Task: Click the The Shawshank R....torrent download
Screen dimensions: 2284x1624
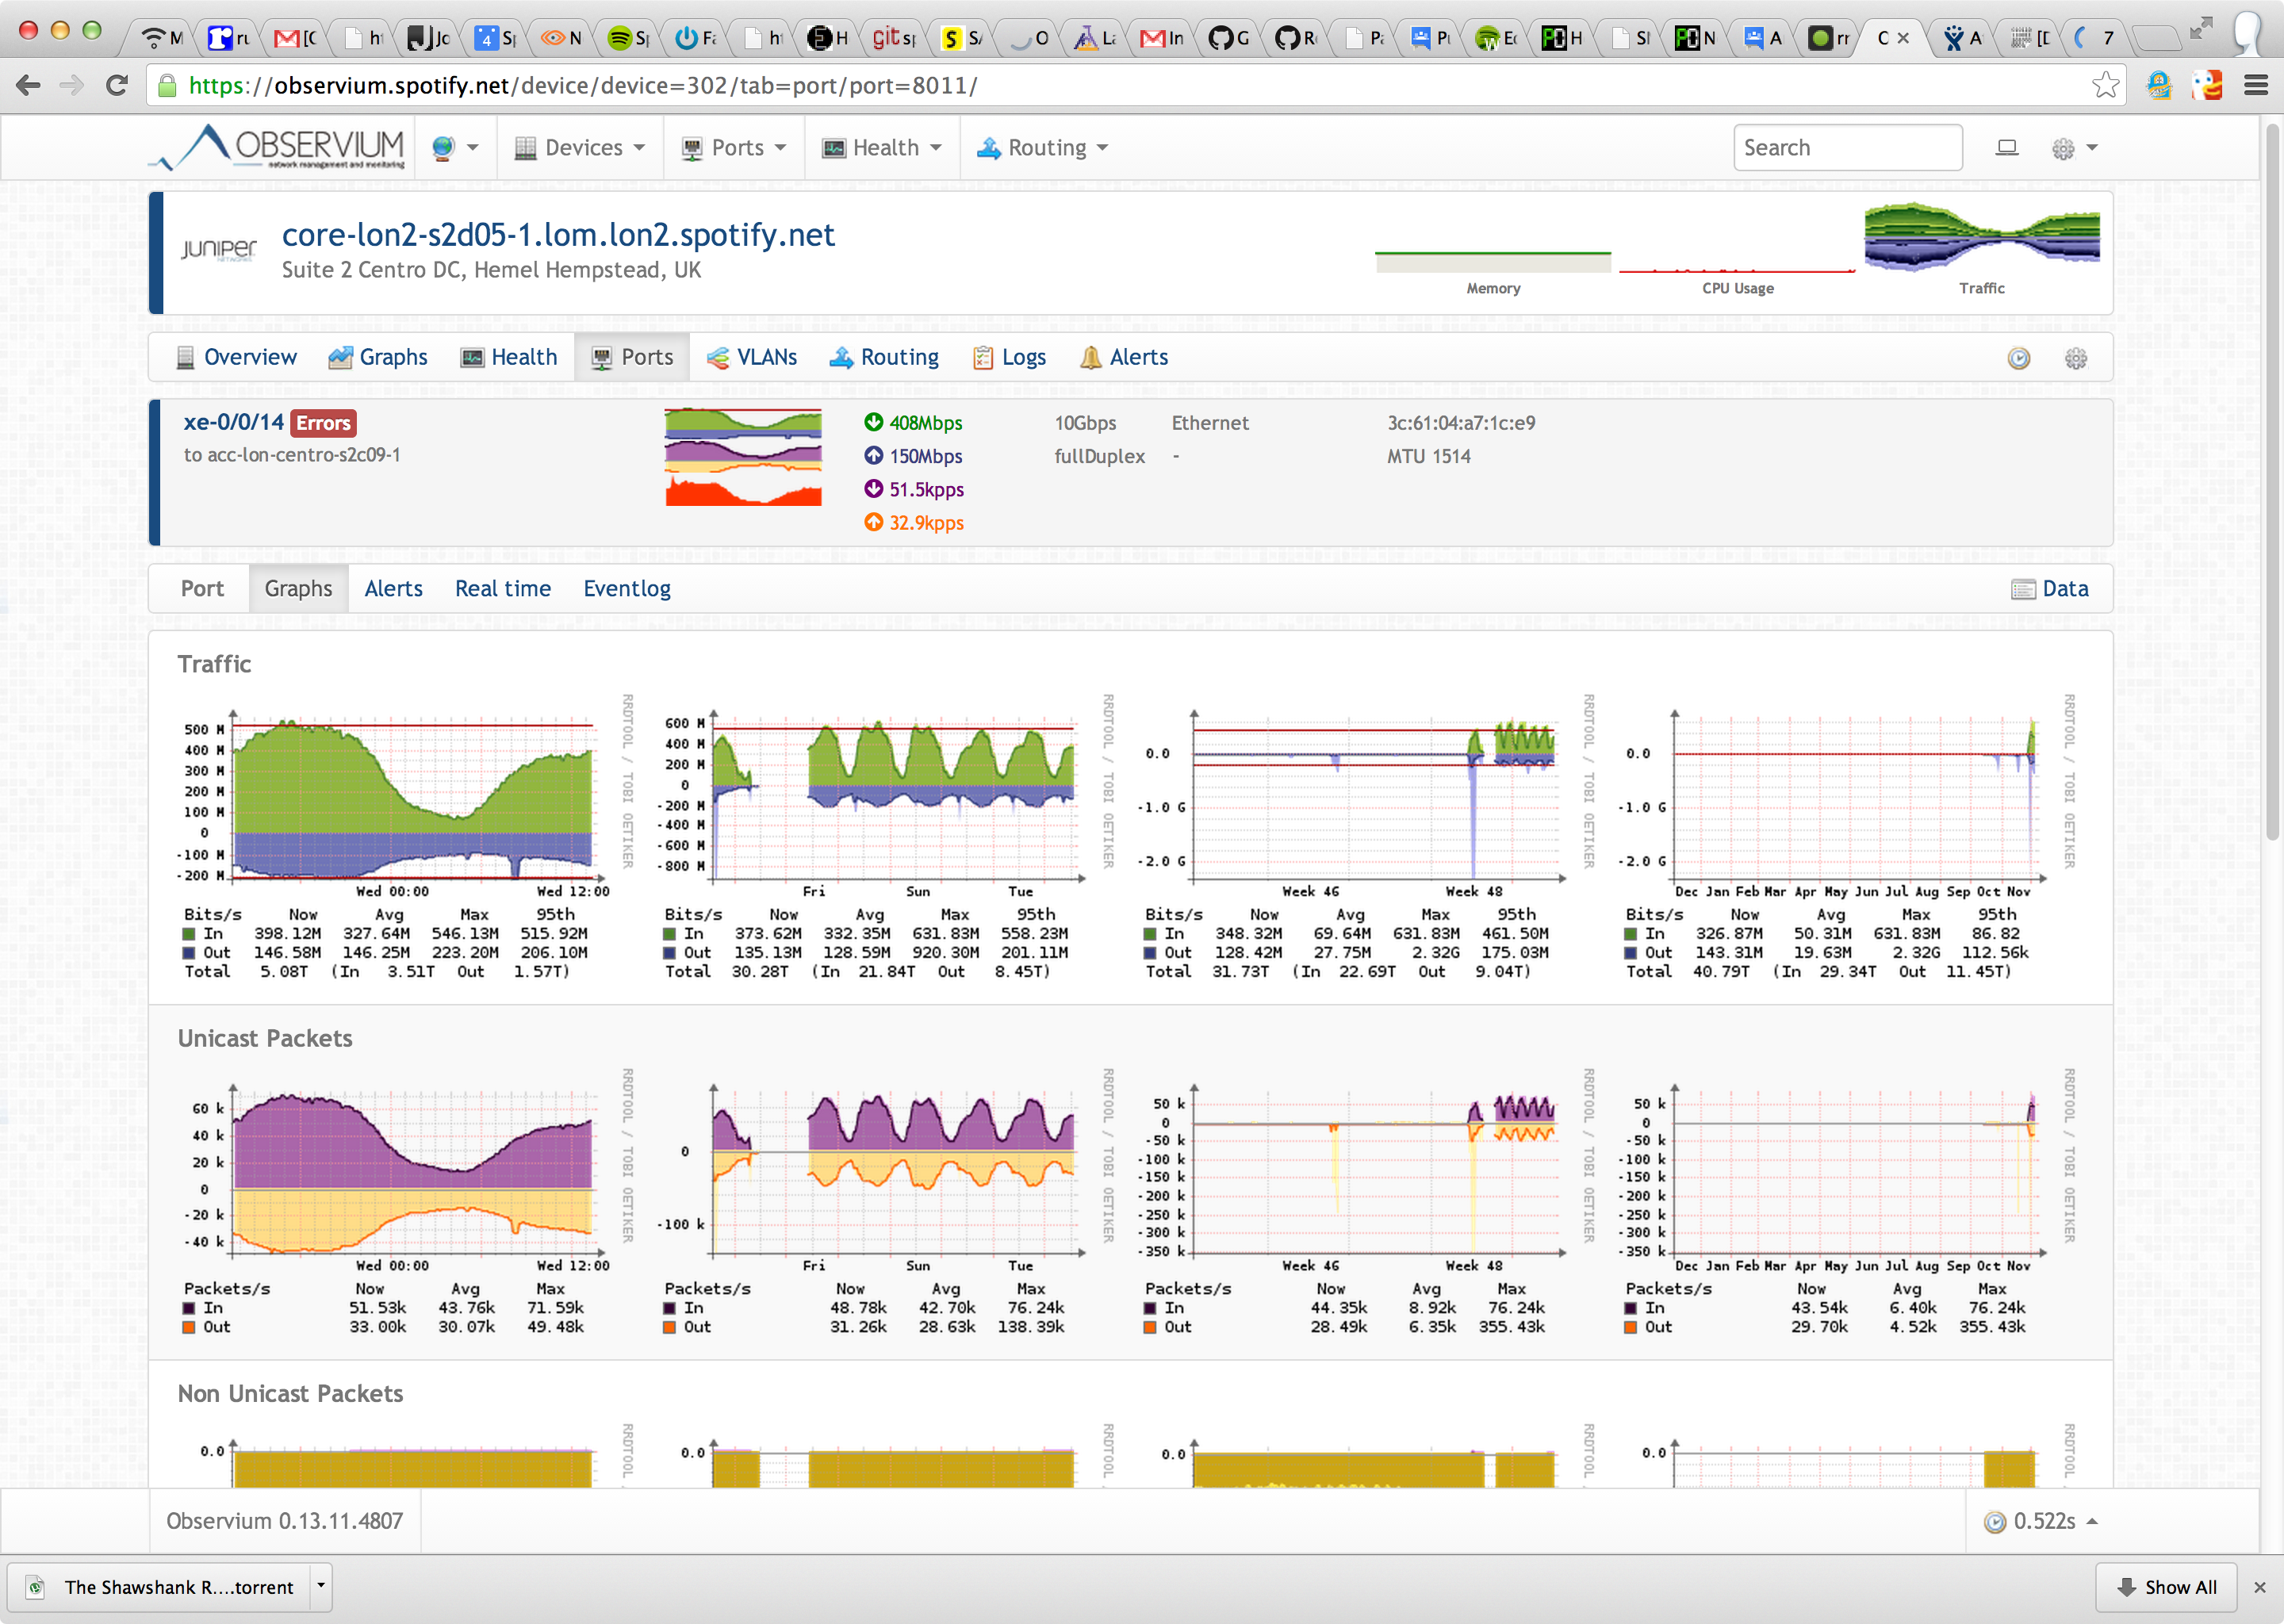Action: click(x=168, y=1587)
